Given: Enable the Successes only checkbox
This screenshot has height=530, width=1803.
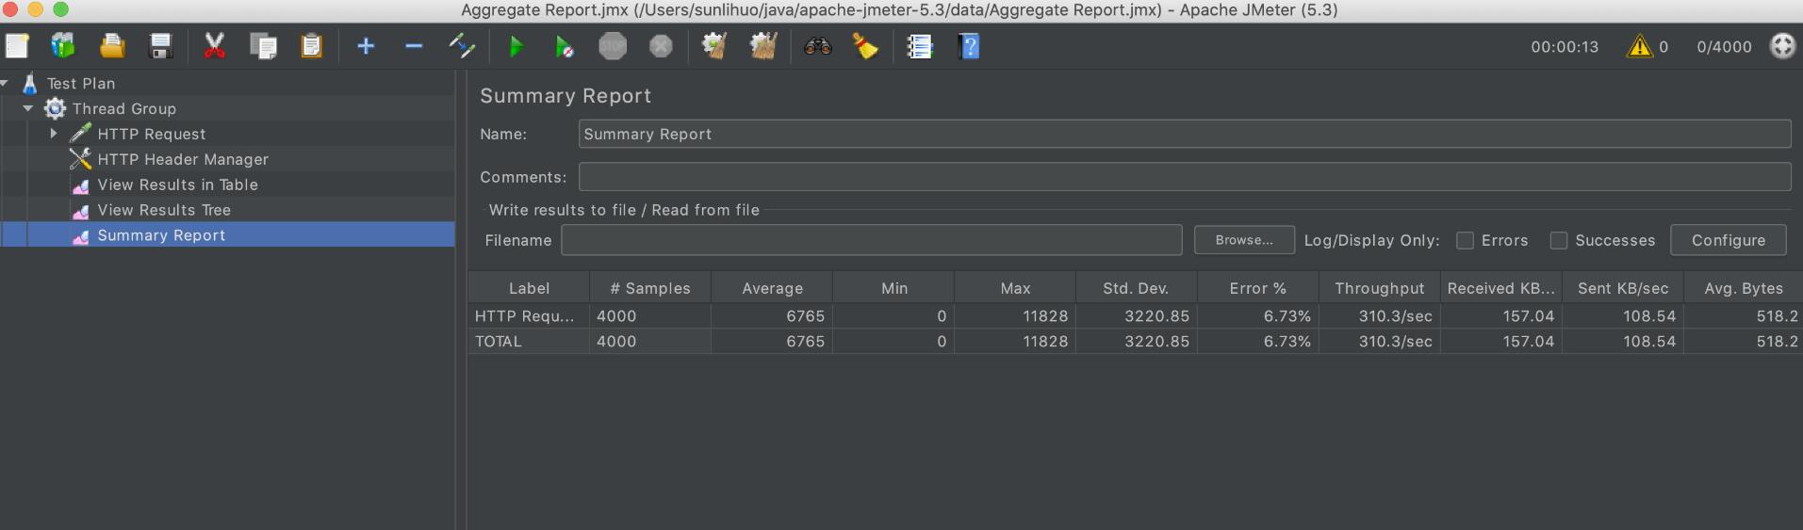Looking at the screenshot, I should tap(1559, 241).
